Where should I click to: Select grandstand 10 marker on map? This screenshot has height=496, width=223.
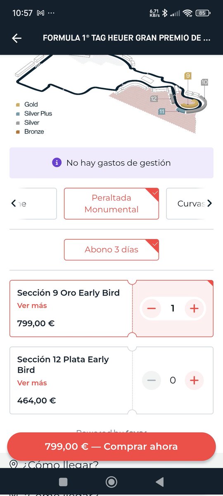[x=204, y=82]
